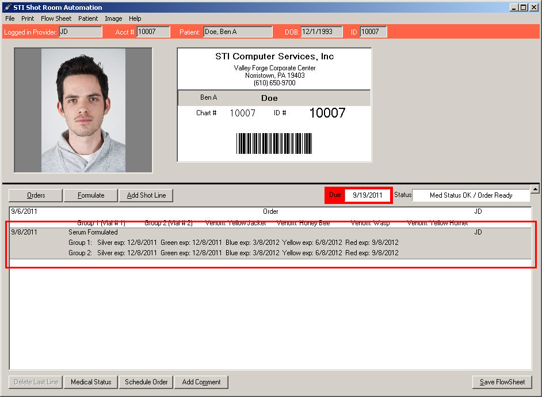Click the patient photo thumbnail
The image size is (542, 397).
point(83,110)
